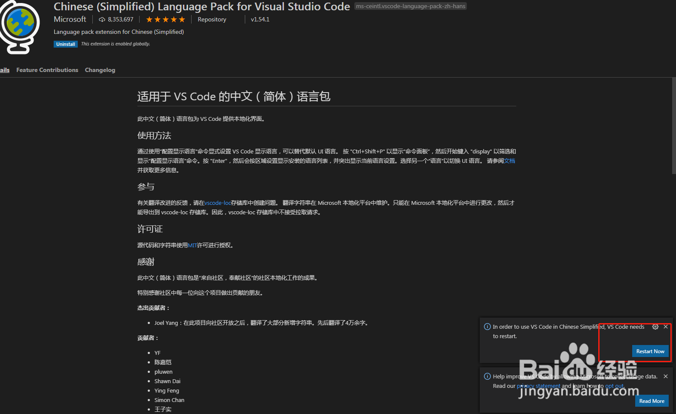Click the contributor name Ying Feng
The height and width of the screenshot is (414, 676).
[x=167, y=390]
